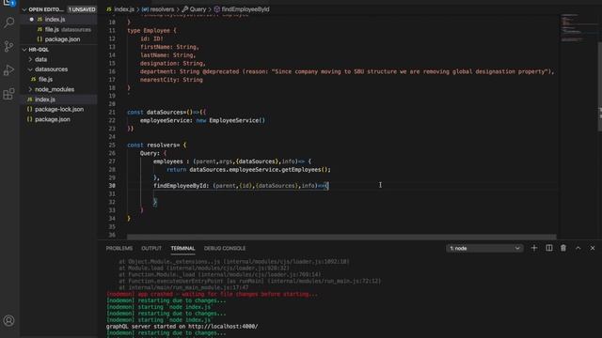This screenshot has height=338, width=602.
Task: Maximize the panel with chevron-up icon
Action: pyautogui.click(x=578, y=248)
